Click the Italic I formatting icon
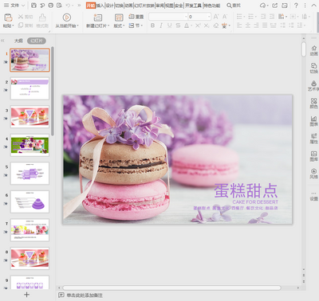 tap(161, 25)
